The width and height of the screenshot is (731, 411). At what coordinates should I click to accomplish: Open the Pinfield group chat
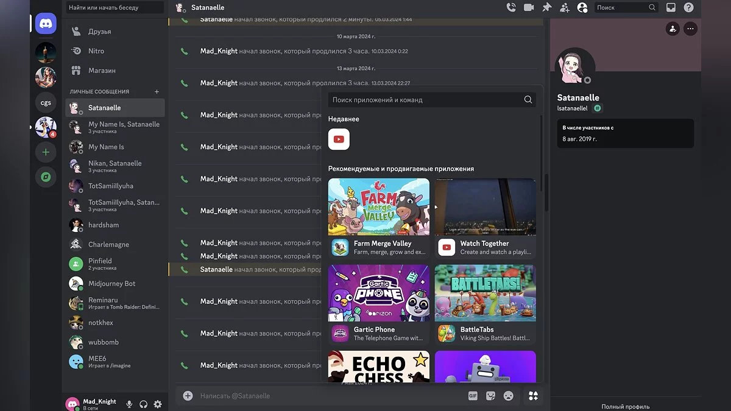[x=115, y=264]
